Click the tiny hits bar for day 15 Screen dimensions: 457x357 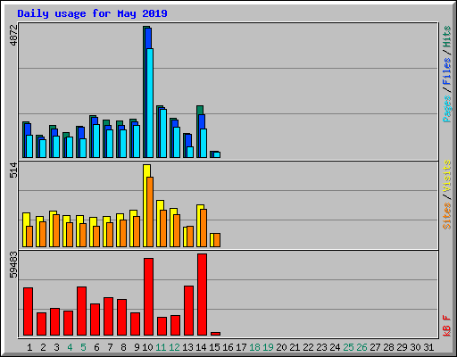(211, 154)
